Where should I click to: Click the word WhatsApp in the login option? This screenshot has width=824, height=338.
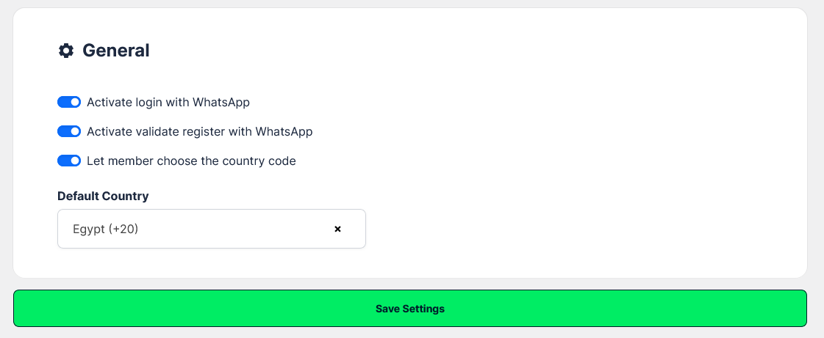coord(221,102)
